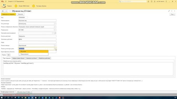
Task: Click the Код field
Action: [x=23, y=18]
